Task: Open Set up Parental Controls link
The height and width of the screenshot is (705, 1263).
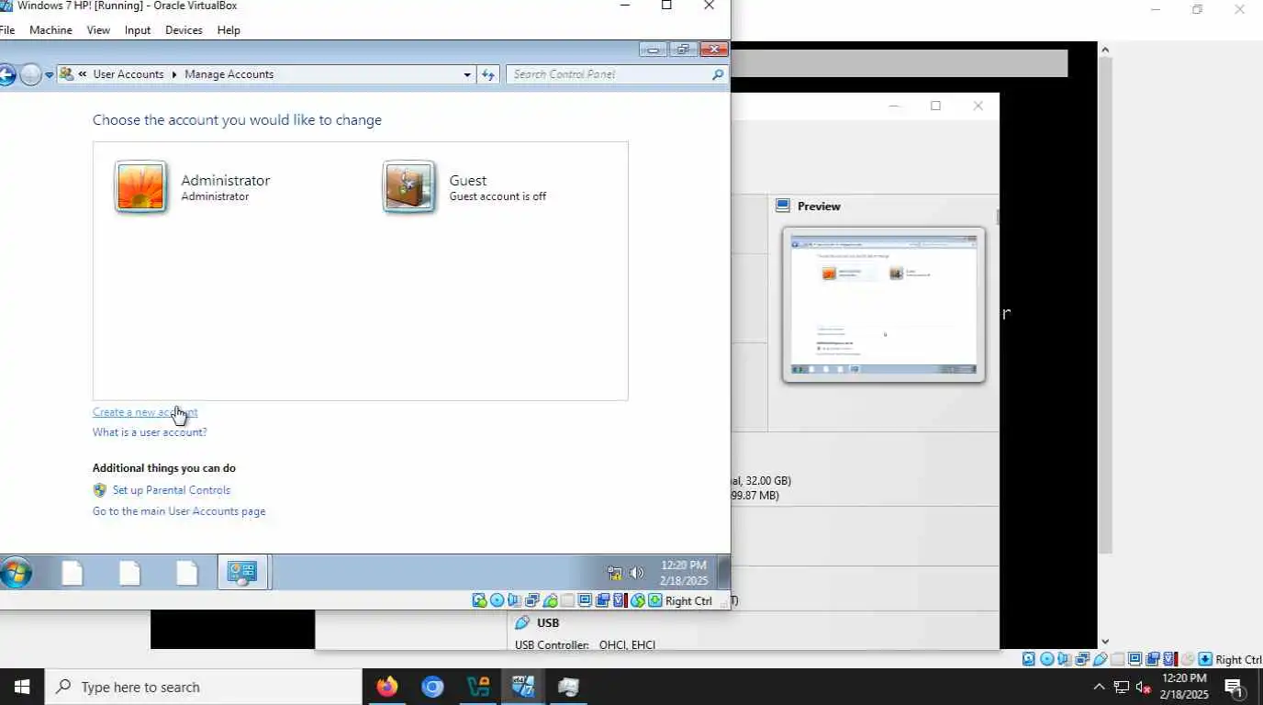Action: click(172, 490)
